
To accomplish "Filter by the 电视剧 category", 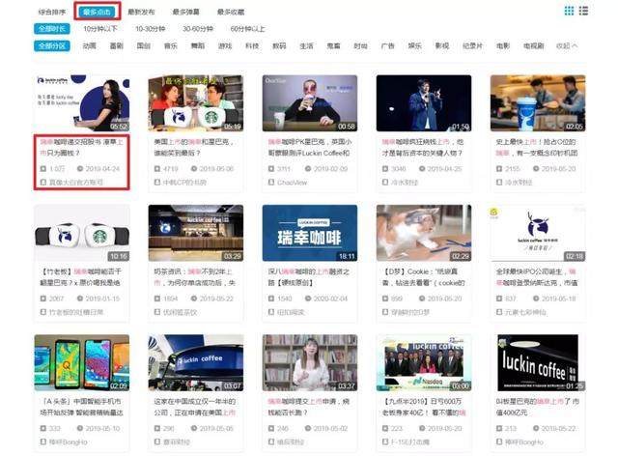I will coord(534,45).
